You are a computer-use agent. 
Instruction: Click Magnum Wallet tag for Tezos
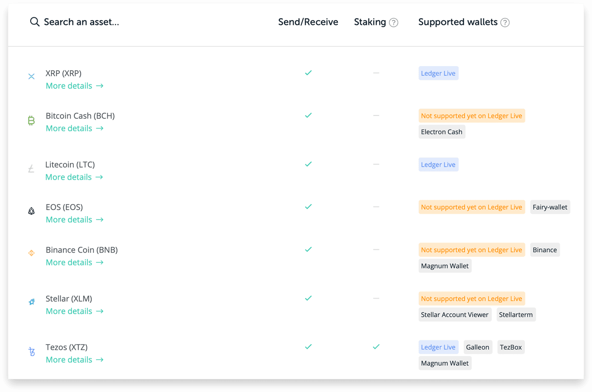[x=445, y=363]
